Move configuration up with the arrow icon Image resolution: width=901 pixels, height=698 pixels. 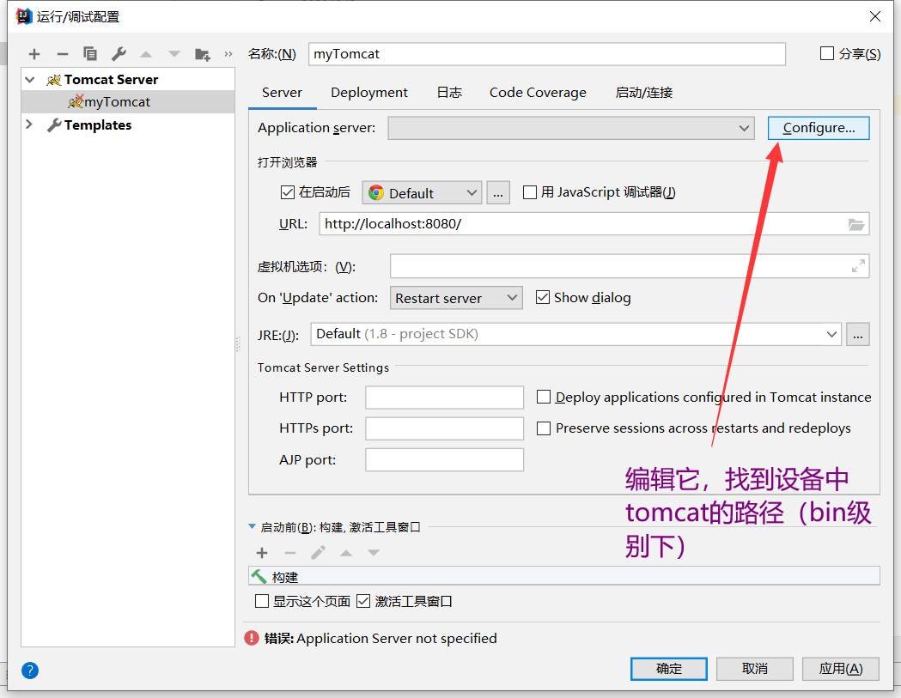146,54
